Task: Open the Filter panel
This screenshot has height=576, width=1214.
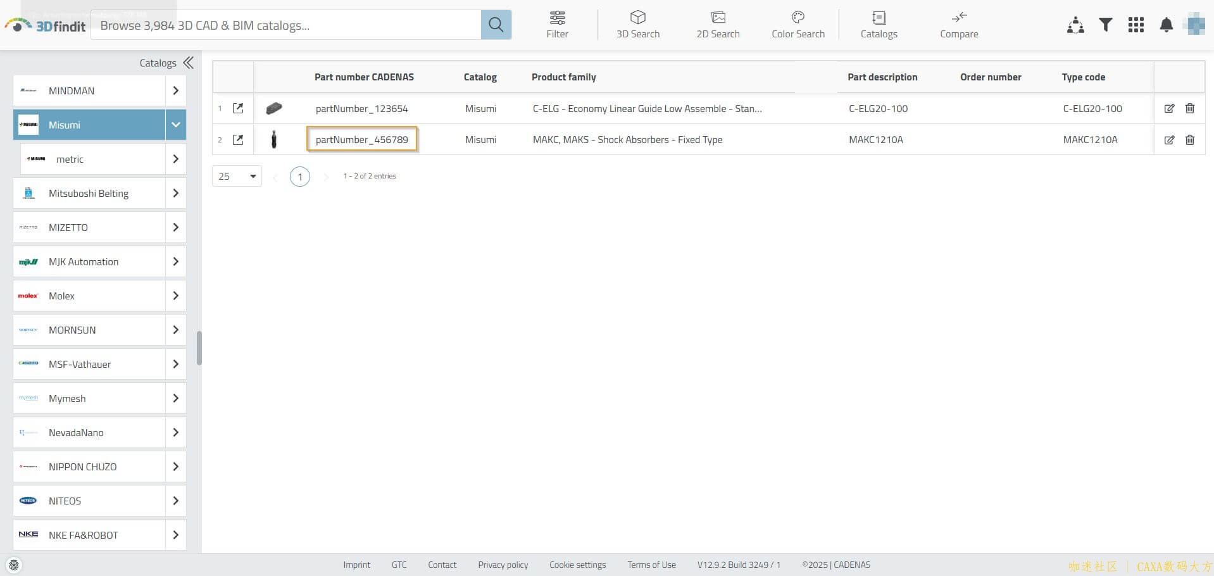Action: (x=557, y=25)
